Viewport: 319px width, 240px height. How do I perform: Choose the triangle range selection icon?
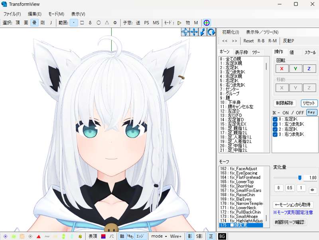[107, 23]
